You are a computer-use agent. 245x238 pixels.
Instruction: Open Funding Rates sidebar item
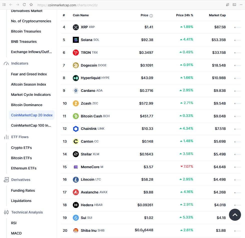[23, 190]
